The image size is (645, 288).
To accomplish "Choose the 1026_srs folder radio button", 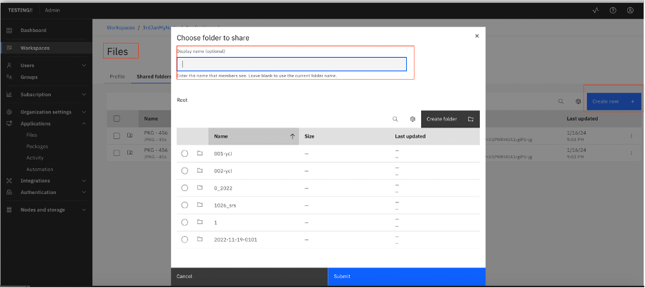I will tap(184, 205).
